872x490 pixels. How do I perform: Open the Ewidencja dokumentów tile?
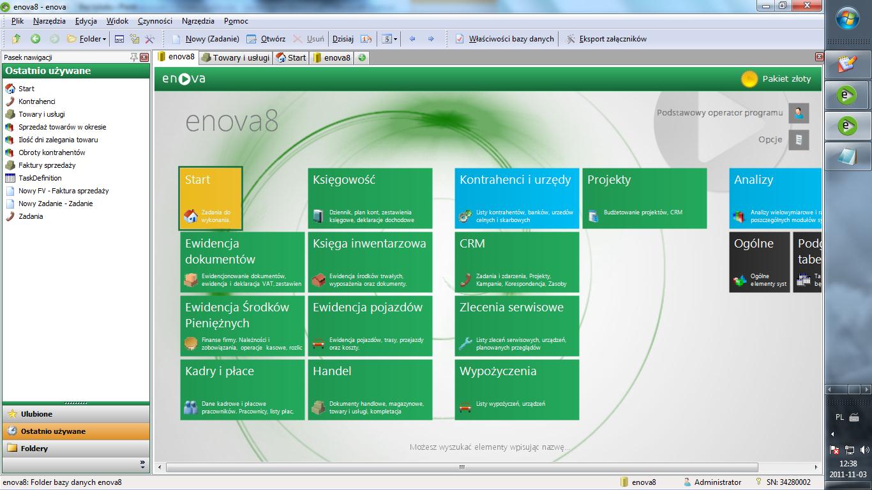[x=243, y=262]
